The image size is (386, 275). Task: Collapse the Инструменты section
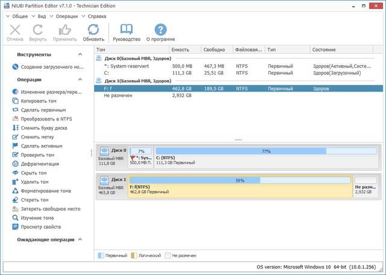coord(81,54)
